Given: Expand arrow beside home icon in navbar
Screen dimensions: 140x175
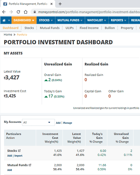Looking at the screenshot, I should pyautogui.click(x=9, y=20).
